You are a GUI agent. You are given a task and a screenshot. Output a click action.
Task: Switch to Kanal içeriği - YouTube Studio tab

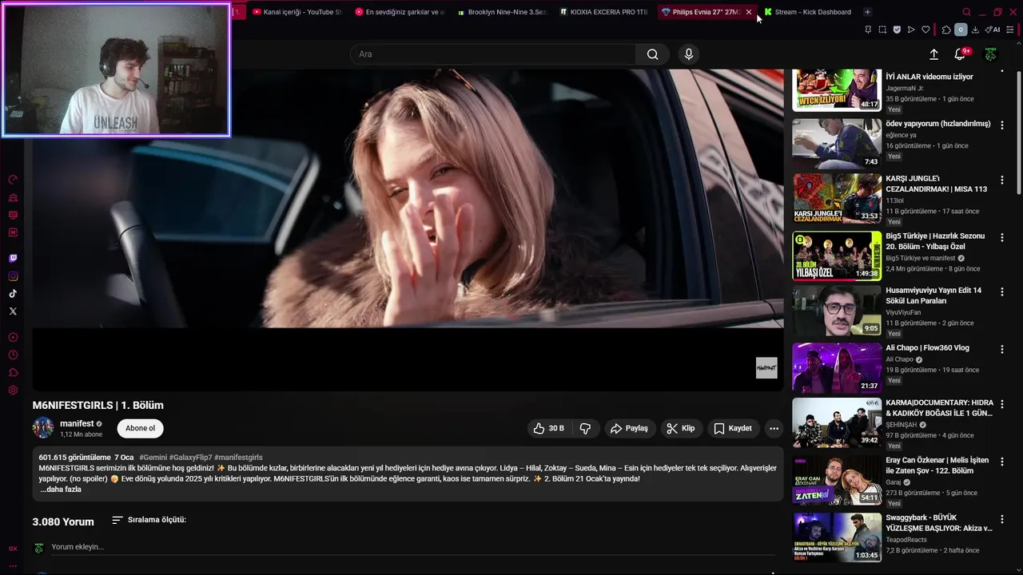coord(297,12)
